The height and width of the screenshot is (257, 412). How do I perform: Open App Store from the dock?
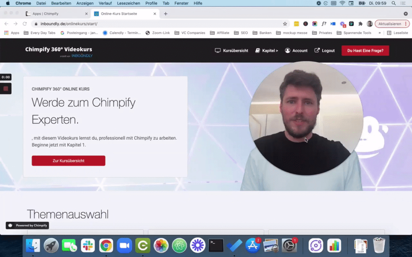(x=253, y=245)
